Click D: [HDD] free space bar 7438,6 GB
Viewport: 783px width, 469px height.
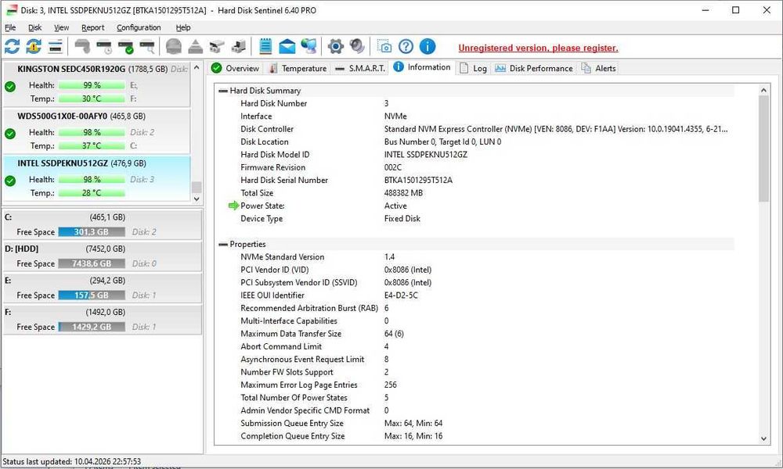[92, 263]
